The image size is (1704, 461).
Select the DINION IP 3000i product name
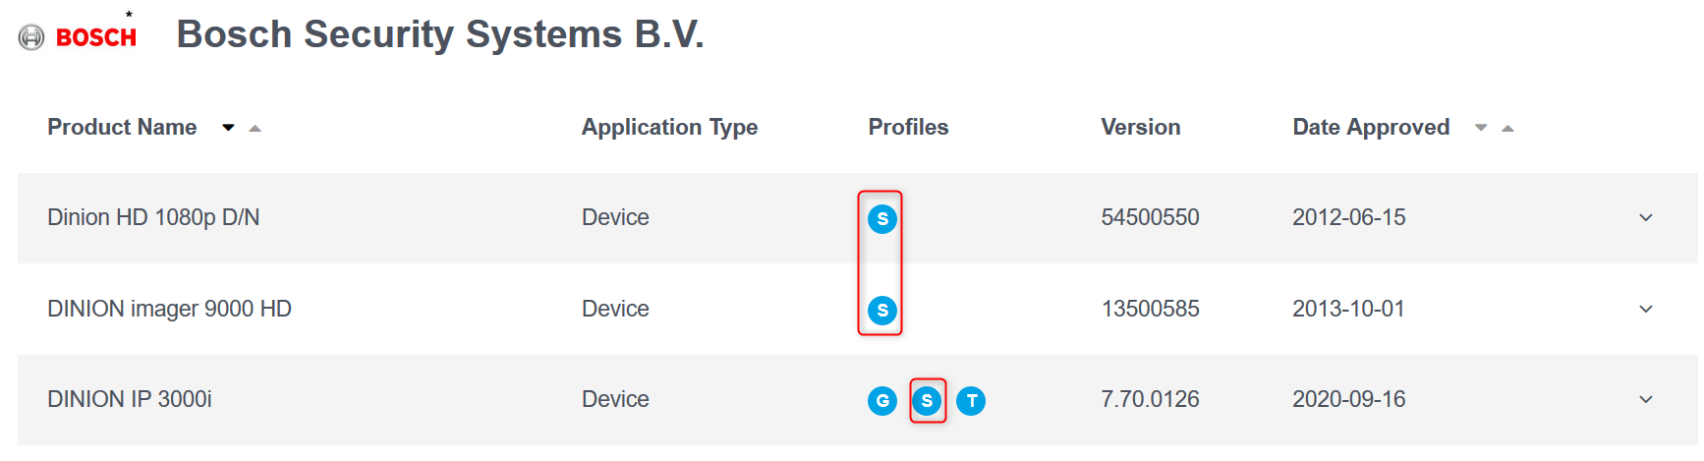(x=130, y=399)
